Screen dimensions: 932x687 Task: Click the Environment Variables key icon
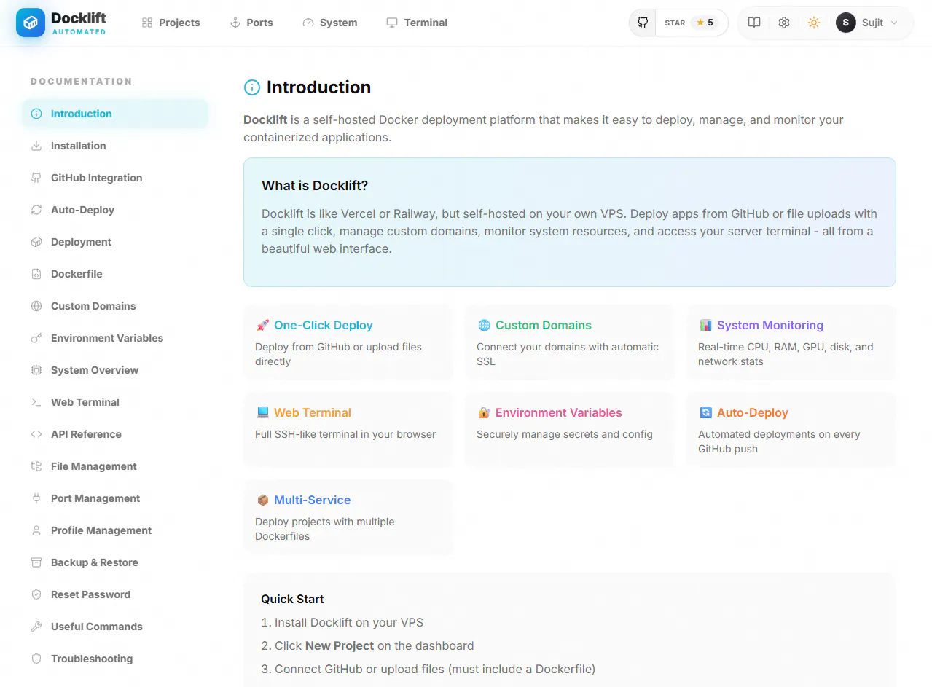point(36,338)
